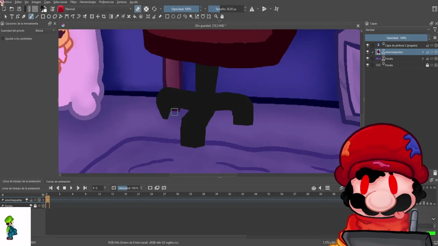
Task: Toggle vertical mirror mode
Action: click(x=265, y=9)
